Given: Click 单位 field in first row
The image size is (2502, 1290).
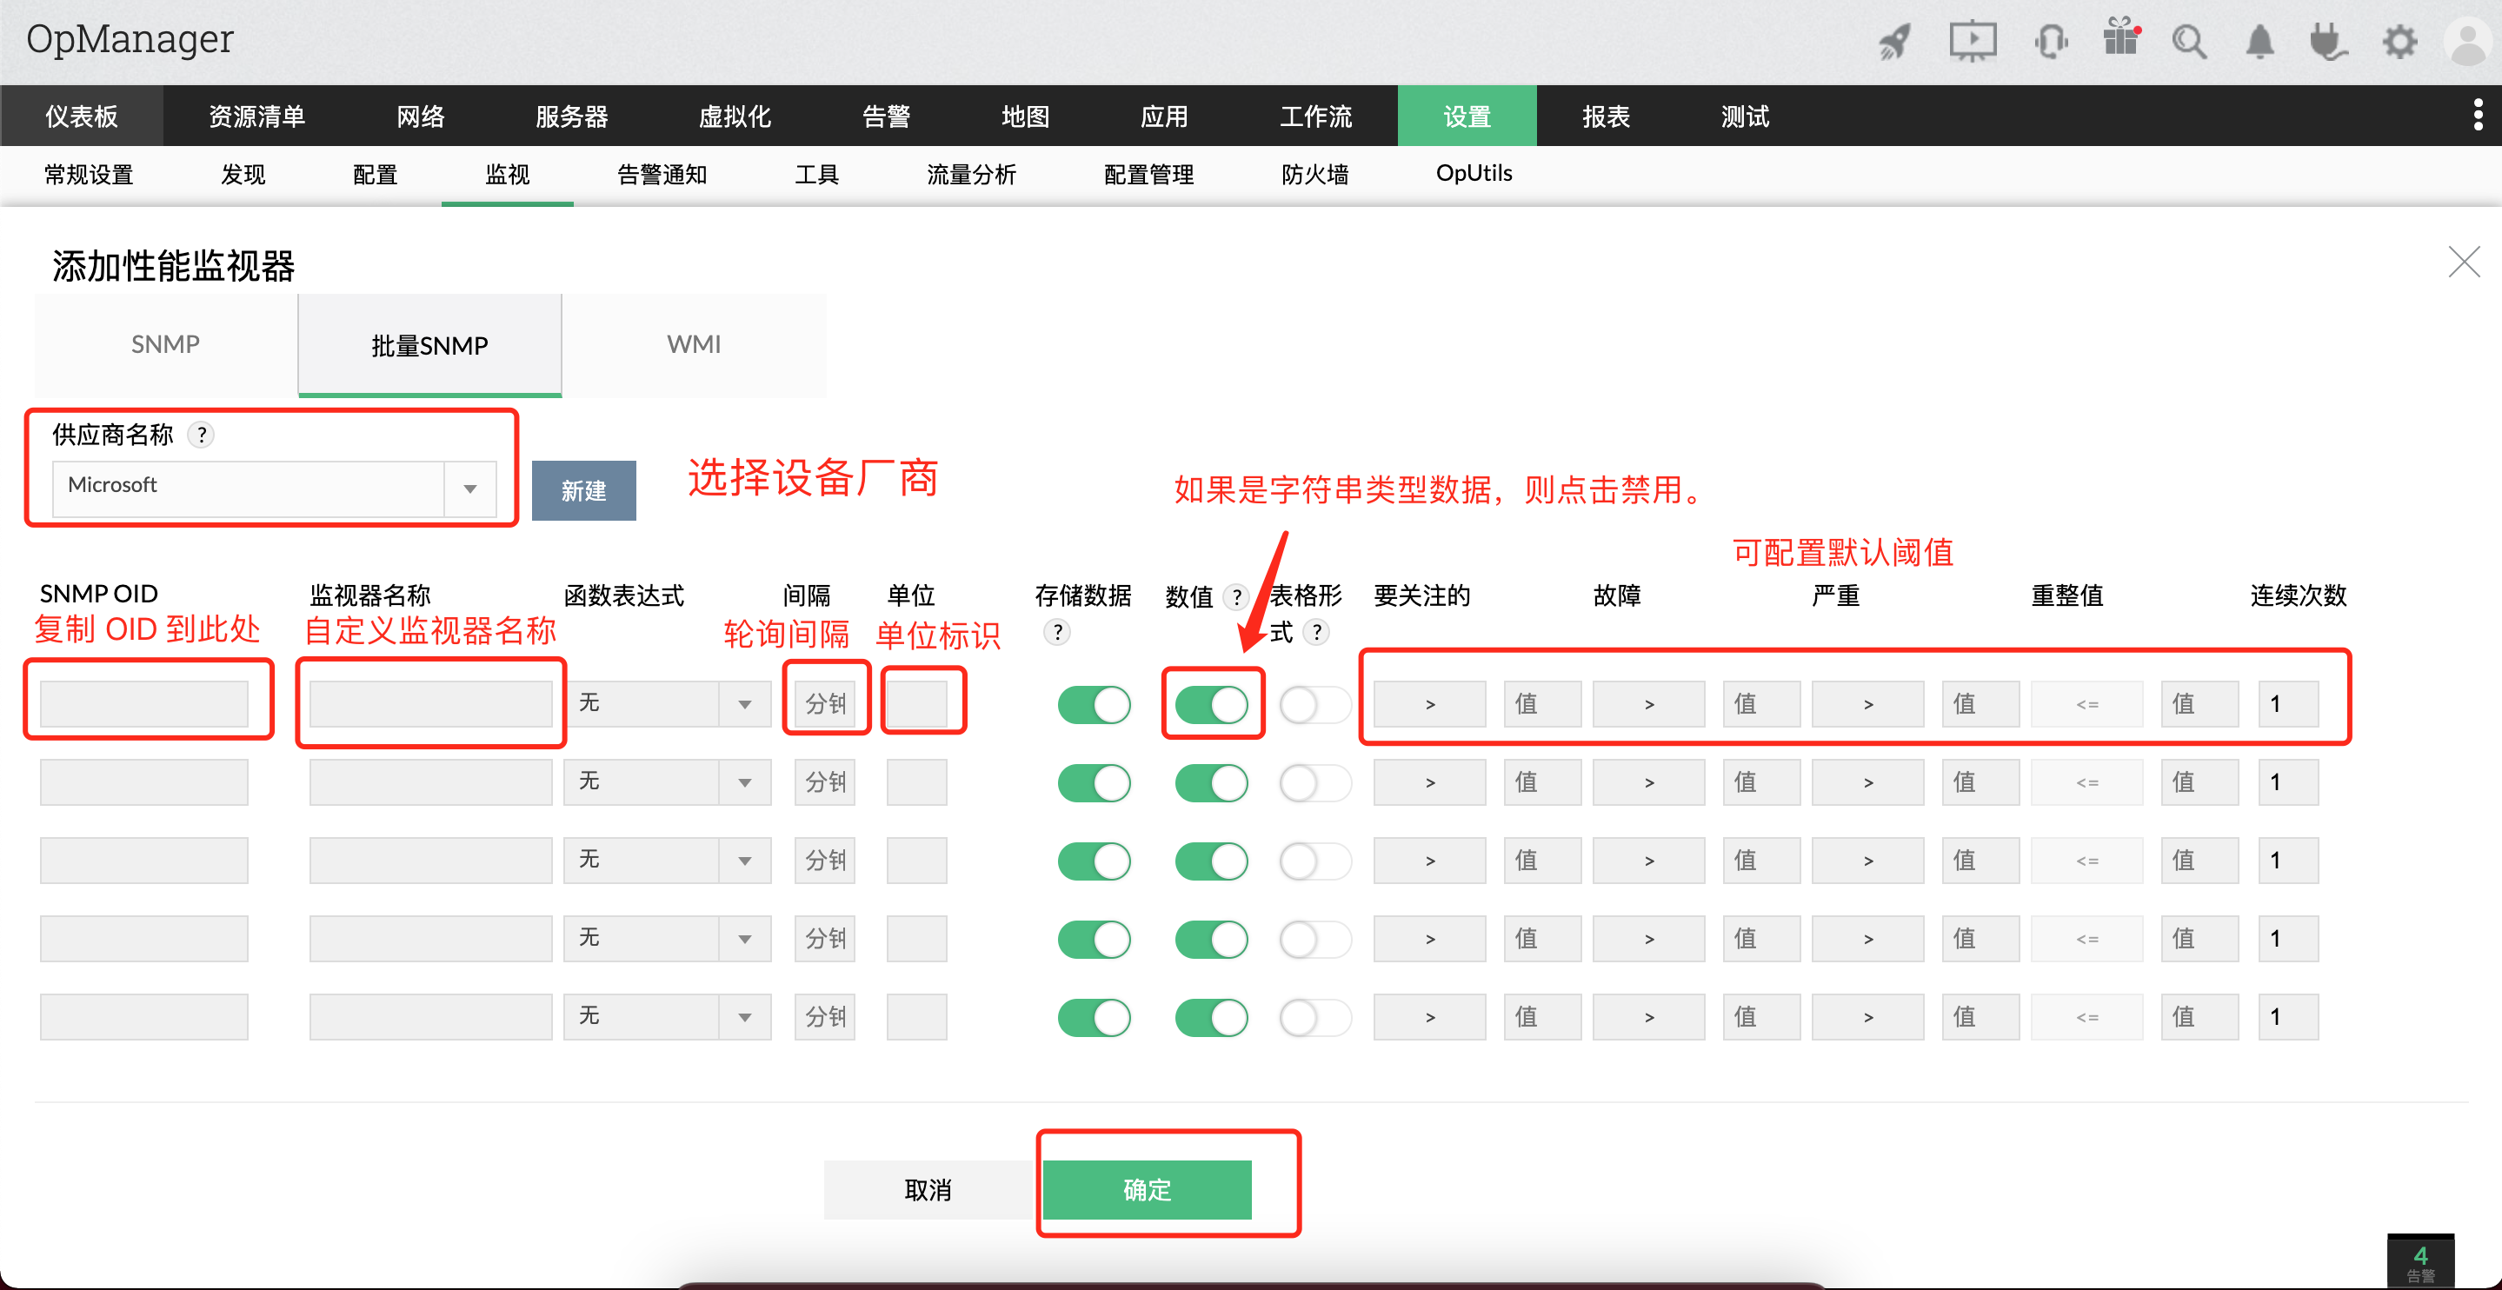Looking at the screenshot, I should 917,703.
